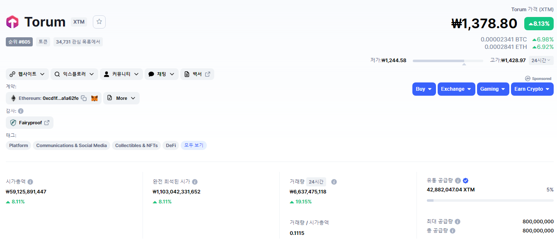The height and width of the screenshot is (244, 557).
Task: Click the low-high price range bar
Action: [x=448, y=61]
